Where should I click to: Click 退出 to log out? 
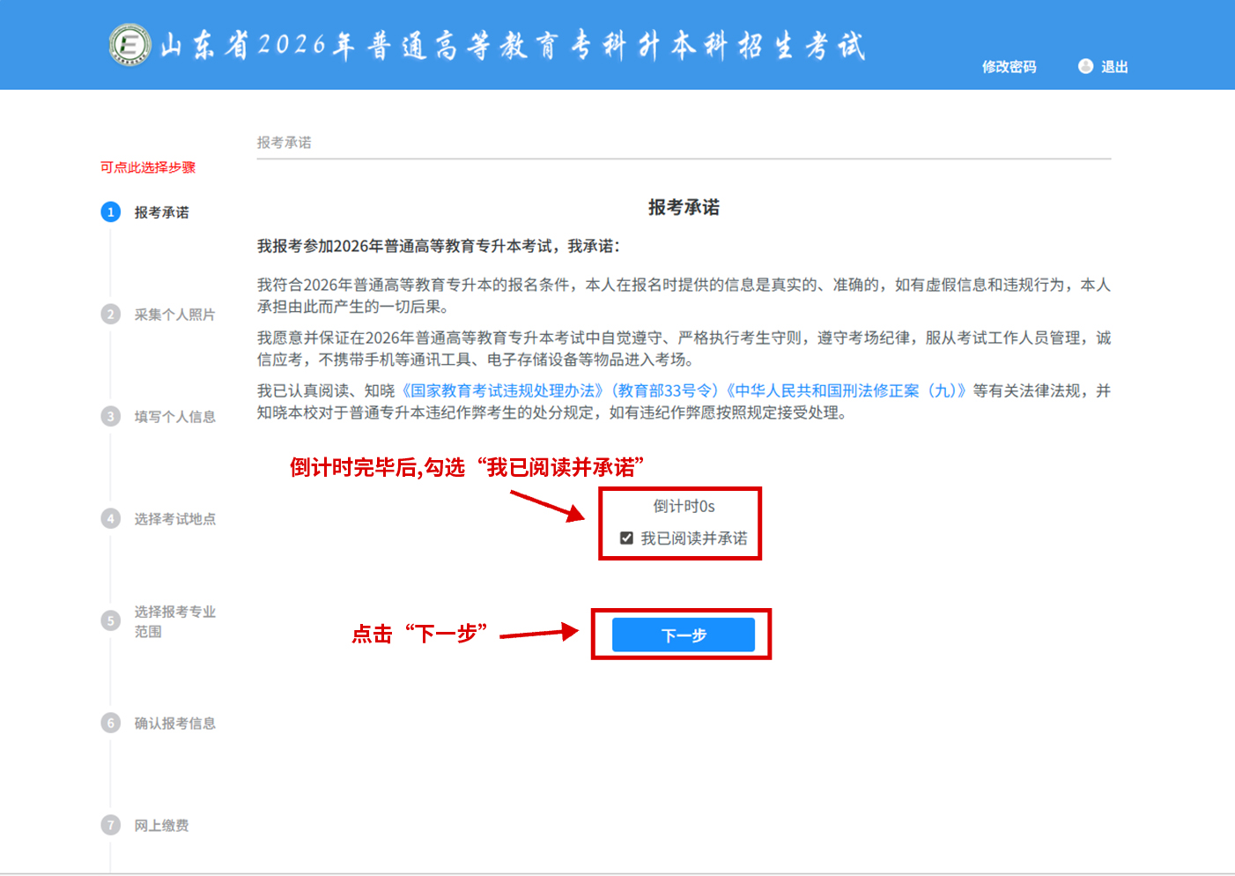point(1114,67)
